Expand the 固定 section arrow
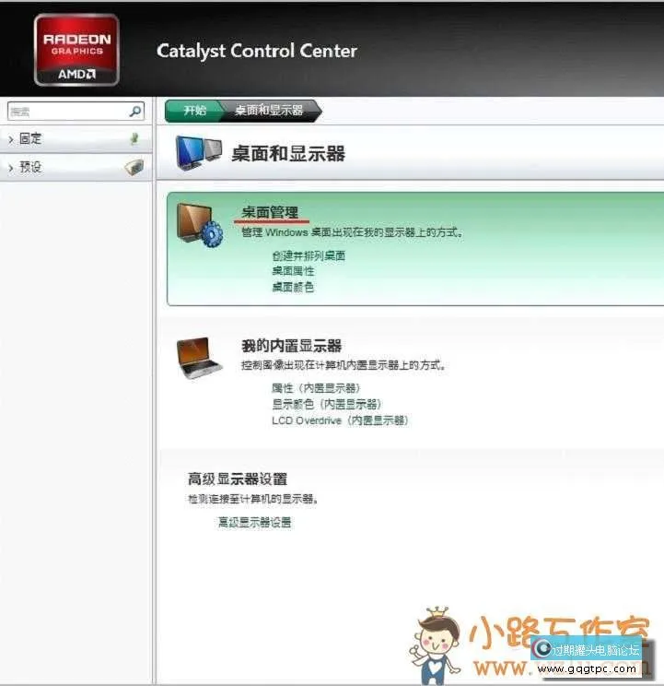Screen dimensions: 664x686 (x=10, y=139)
